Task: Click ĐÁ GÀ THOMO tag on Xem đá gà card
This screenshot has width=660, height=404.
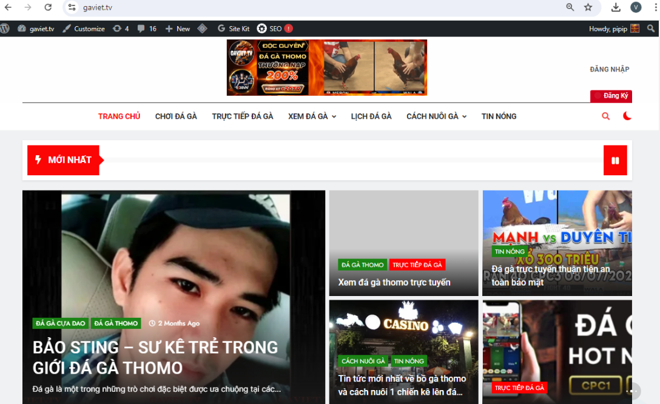Action: (x=362, y=264)
